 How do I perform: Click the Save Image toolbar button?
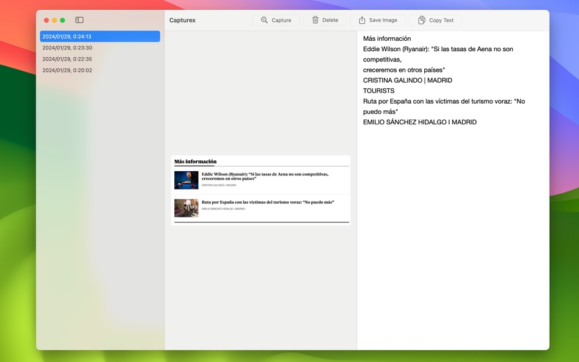(x=378, y=20)
